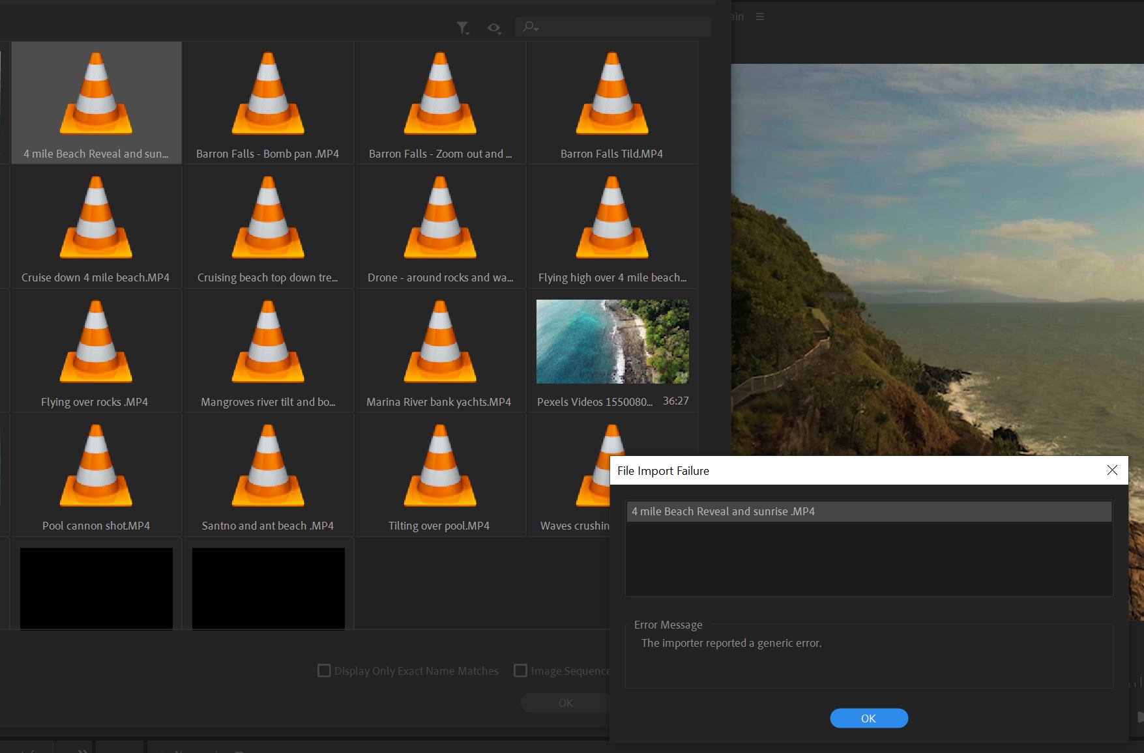1144x753 pixels.
Task: Select the 4 mile Beach Reveal clip thumbnail
Action: pos(96,93)
